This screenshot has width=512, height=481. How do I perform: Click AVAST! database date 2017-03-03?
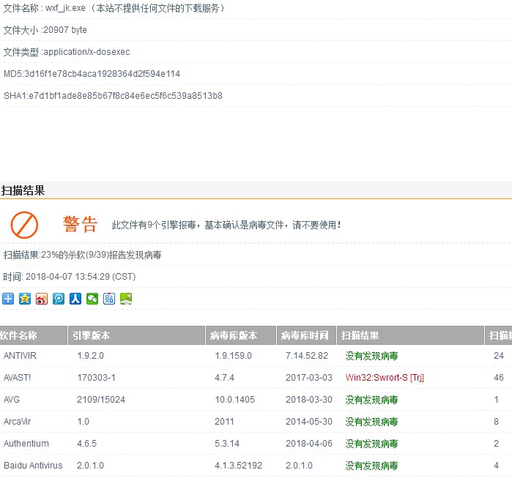pos(309,378)
